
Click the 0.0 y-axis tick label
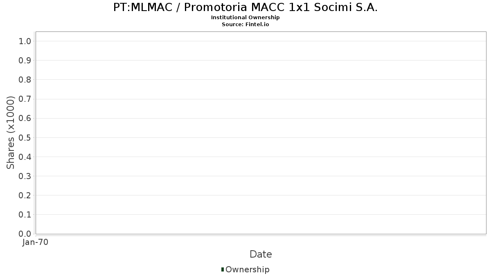point(25,233)
